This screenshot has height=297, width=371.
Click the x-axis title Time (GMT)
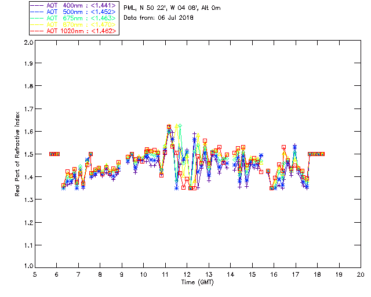pos(197,282)
